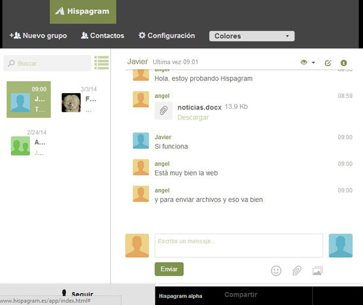Click the send image icon
The height and width of the screenshot is (305, 363).
click(318, 271)
